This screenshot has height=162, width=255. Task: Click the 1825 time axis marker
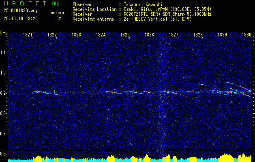125,35
